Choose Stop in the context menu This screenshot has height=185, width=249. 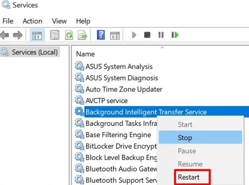tap(200, 138)
